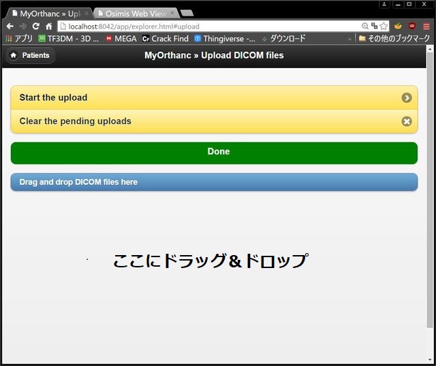Open MEGA bookmark

click(x=121, y=39)
